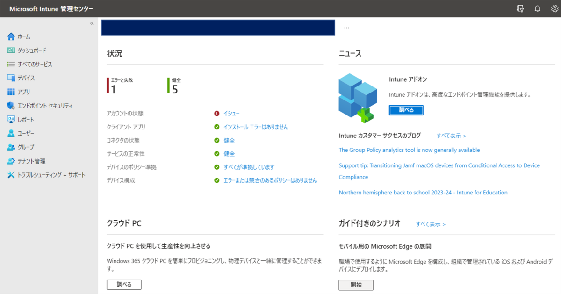Viewport: 561px width, 294px height.
Task: Select ユーザー in the navigation menu
Action: tap(26, 133)
